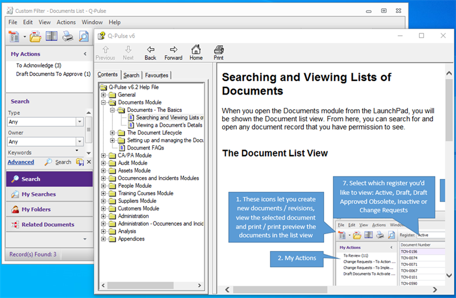Expand the General folder in help tree

(103, 95)
